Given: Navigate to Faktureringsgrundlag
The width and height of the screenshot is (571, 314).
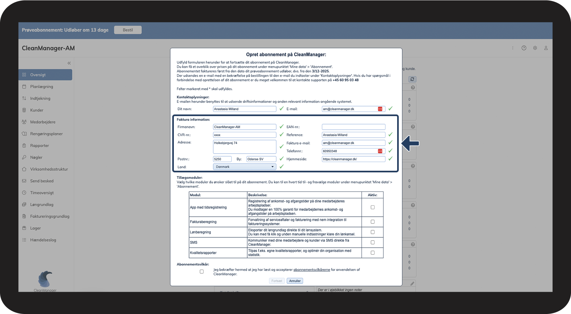Looking at the screenshot, I should [x=50, y=216].
